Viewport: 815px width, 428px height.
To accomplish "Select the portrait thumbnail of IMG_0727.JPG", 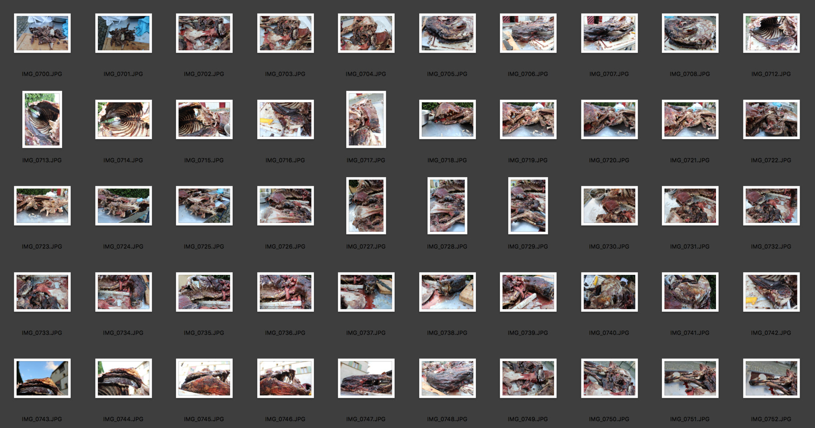I will coord(366,206).
